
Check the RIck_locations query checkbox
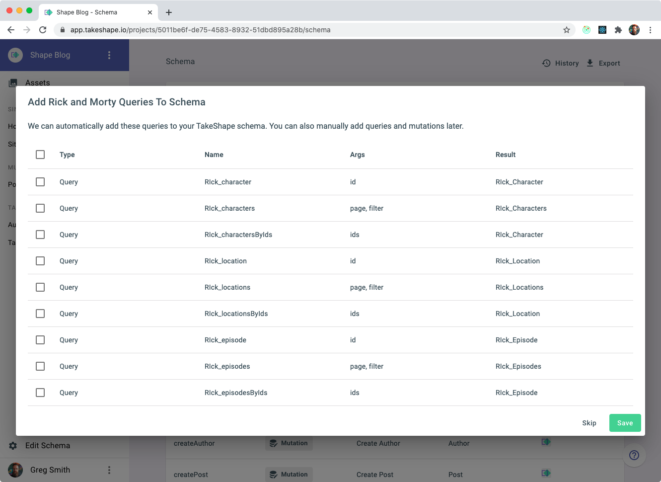(40, 287)
